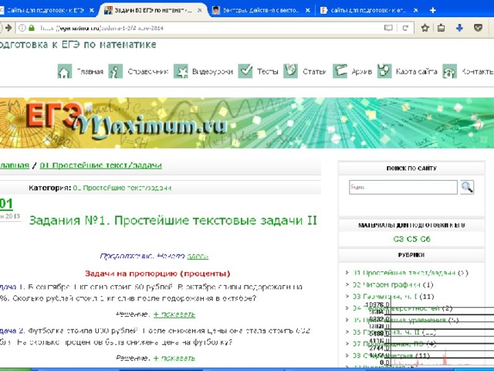Click the magnifier search button beside Yandex field
The width and height of the screenshot is (494, 371).
(x=467, y=187)
